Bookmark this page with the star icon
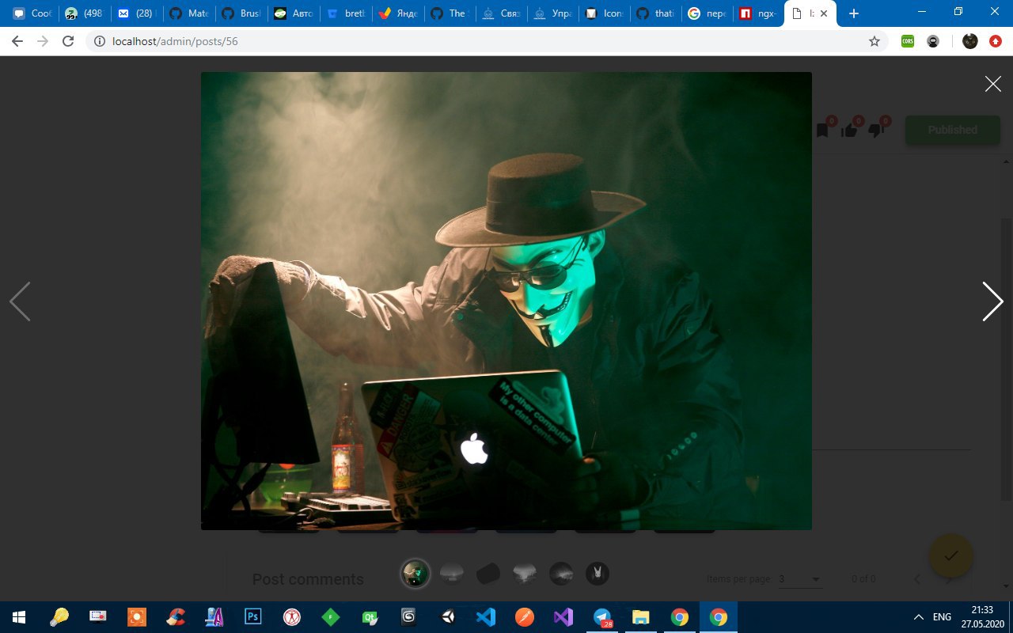Image resolution: width=1013 pixels, height=633 pixels. (875, 41)
